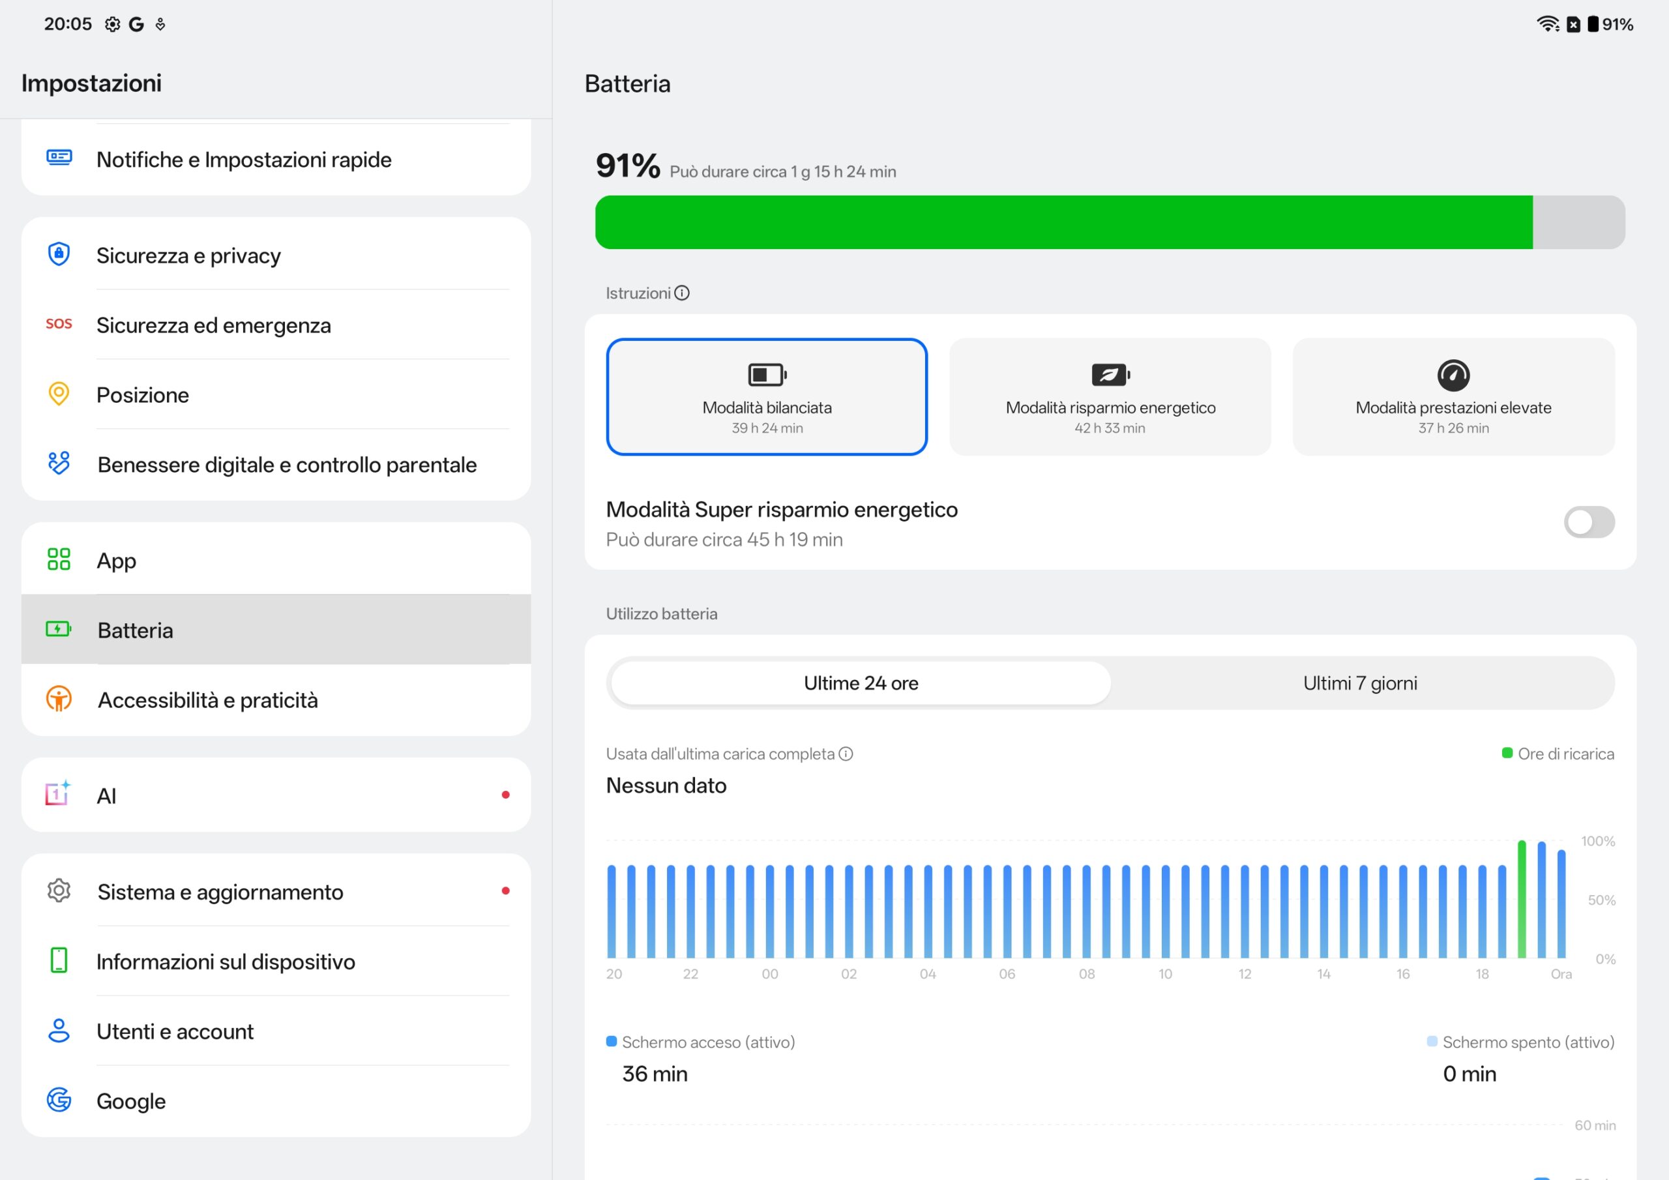The width and height of the screenshot is (1669, 1180).
Task: Click the Sicurezza e privacy shield icon
Action: coord(59,254)
